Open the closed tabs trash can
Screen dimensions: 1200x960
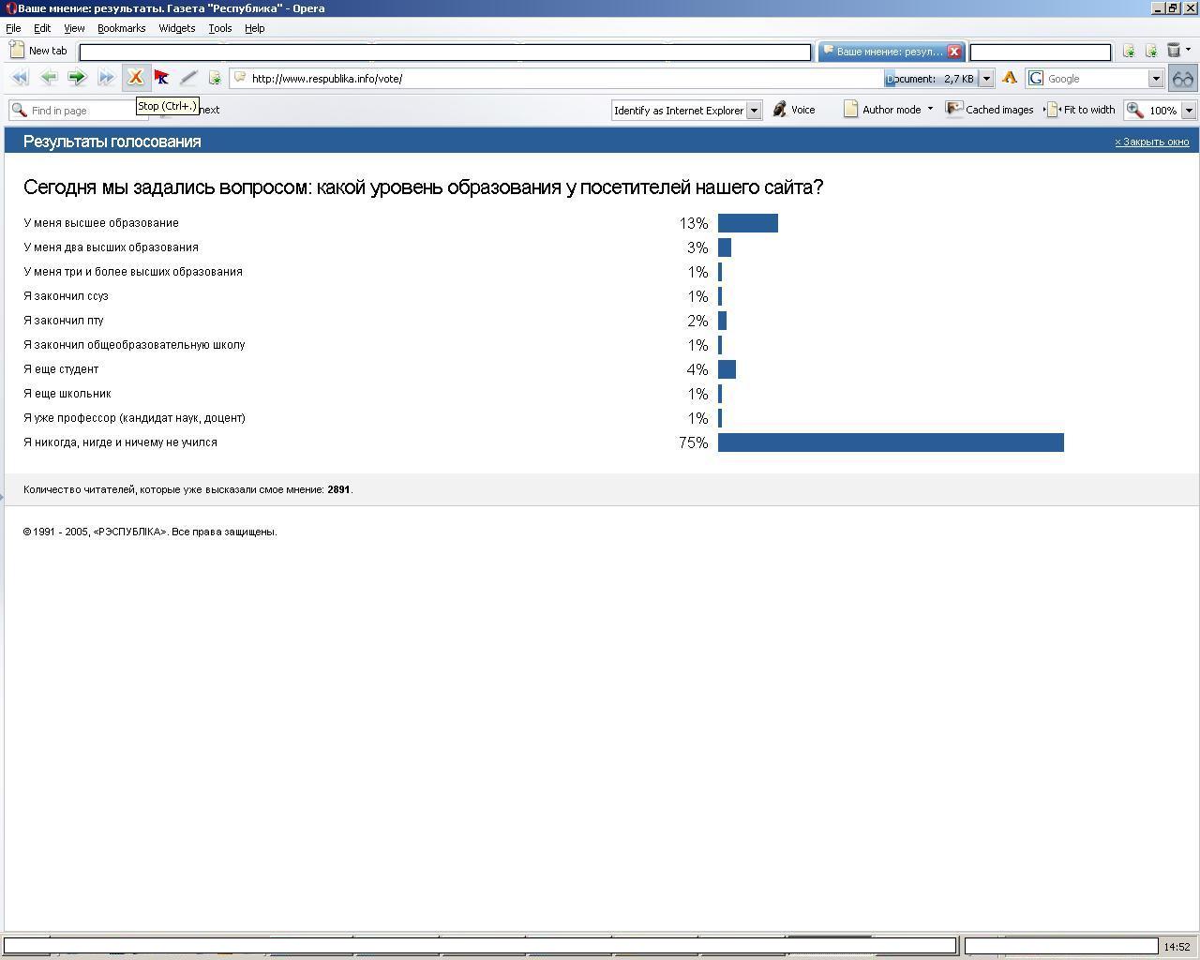(1174, 51)
